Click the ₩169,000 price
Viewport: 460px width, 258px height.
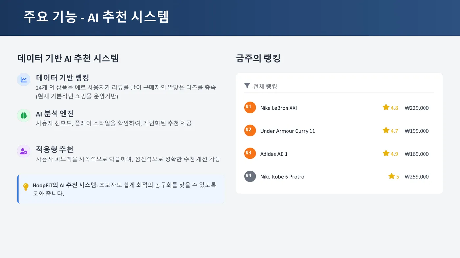pos(417,154)
